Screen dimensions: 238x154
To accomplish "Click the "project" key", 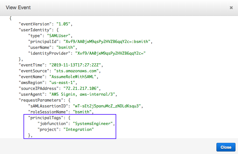I will [48, 129].
